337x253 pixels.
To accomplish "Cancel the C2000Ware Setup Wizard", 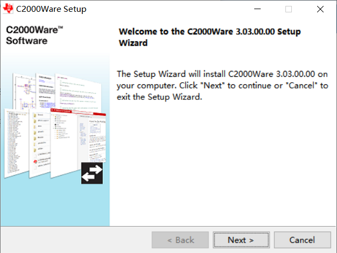I will (x=303, y=240).
